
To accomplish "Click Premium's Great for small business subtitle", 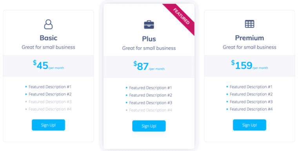I will click(x=249, y=47).
